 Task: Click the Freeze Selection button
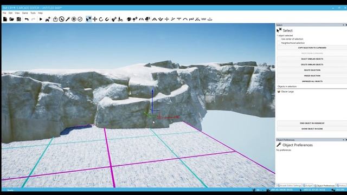[x=312, y=76]
